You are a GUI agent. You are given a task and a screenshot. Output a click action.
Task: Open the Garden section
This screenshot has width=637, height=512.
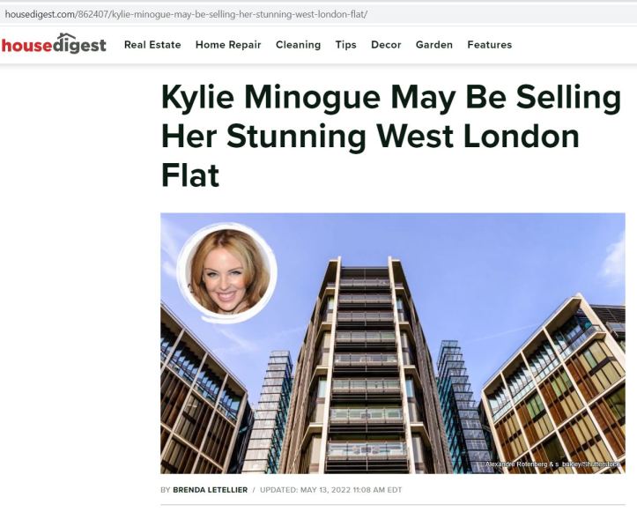tap(433, 45)
